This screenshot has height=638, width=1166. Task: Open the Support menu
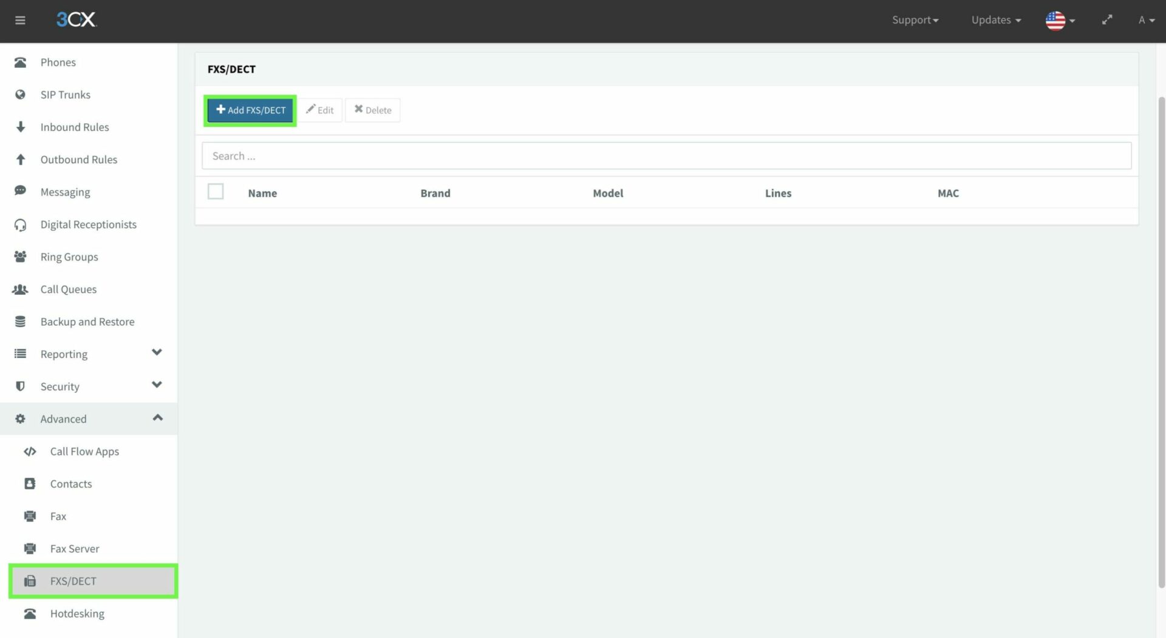[x=915, y=20]
